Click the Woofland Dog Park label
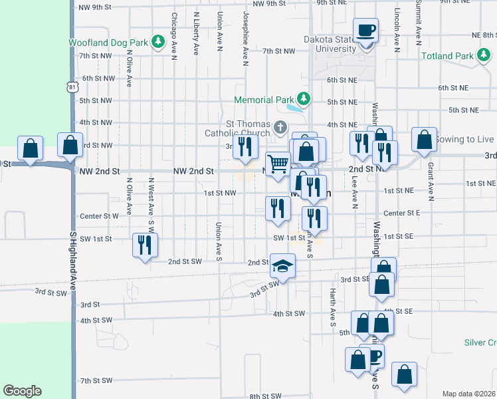Screen dimensions: 497x399 [x=108, y=43]
